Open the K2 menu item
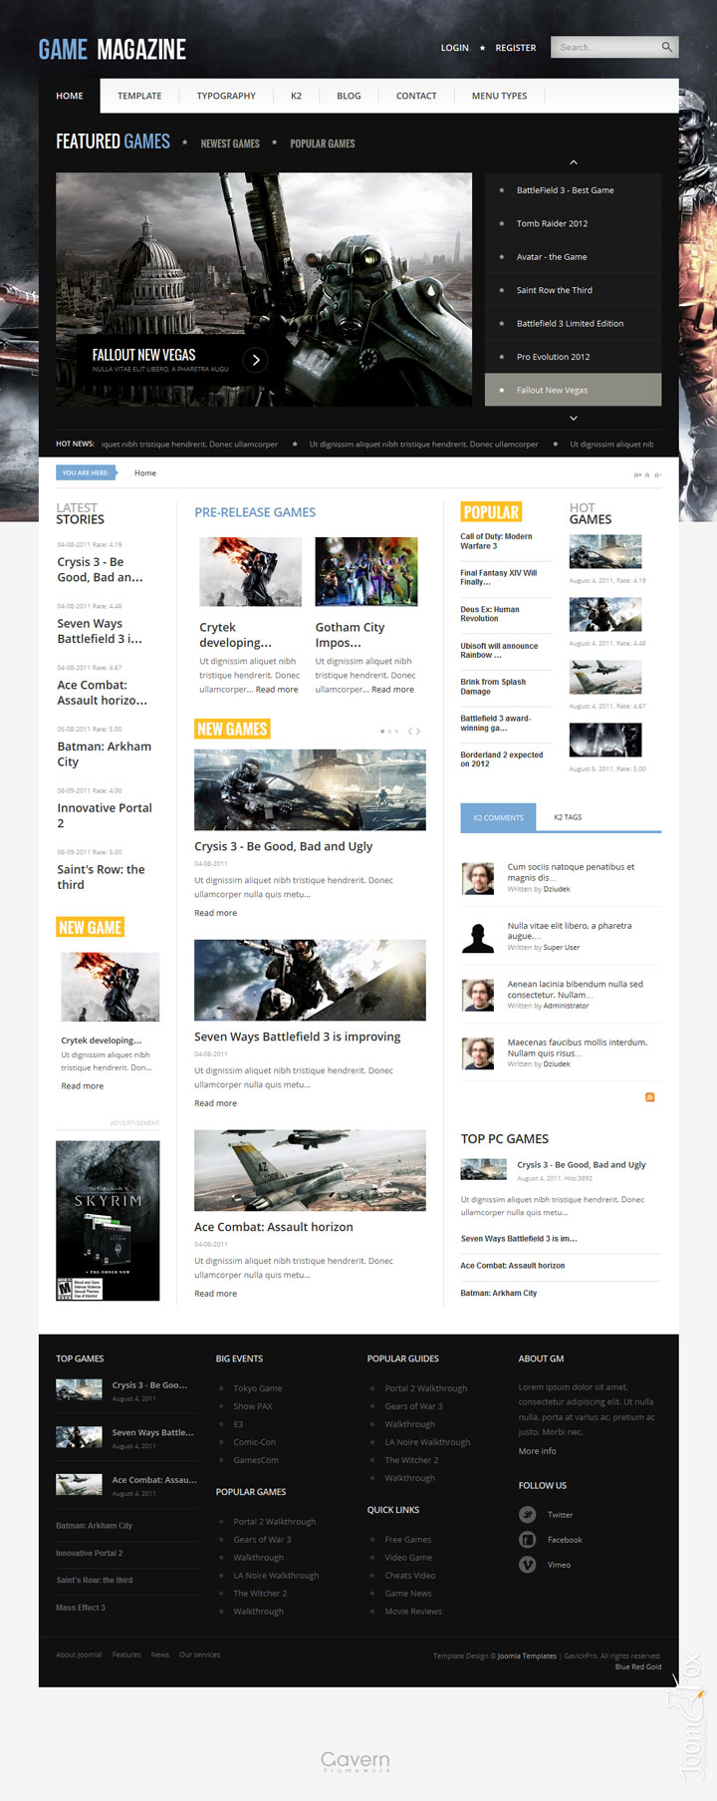The height and width of the screenshot is (1801, 717). [x=296, y=96]
